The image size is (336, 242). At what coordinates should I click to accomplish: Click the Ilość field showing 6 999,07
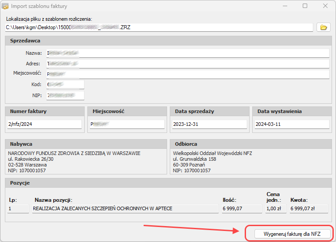click(241, 208)
